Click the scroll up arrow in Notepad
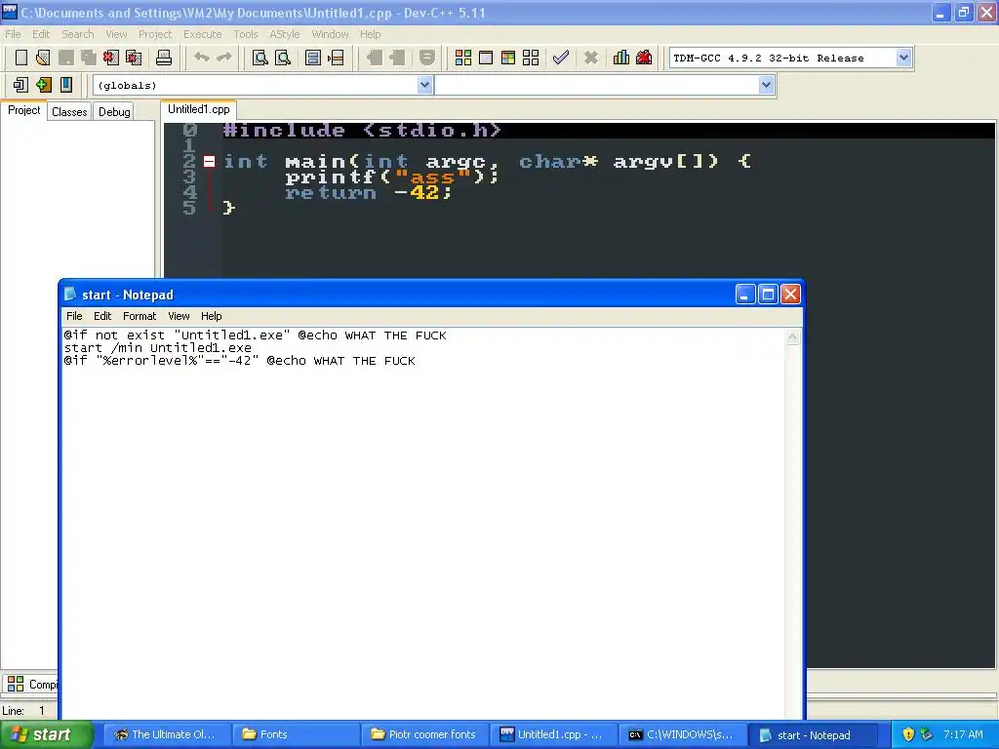 tap(792, 337)
